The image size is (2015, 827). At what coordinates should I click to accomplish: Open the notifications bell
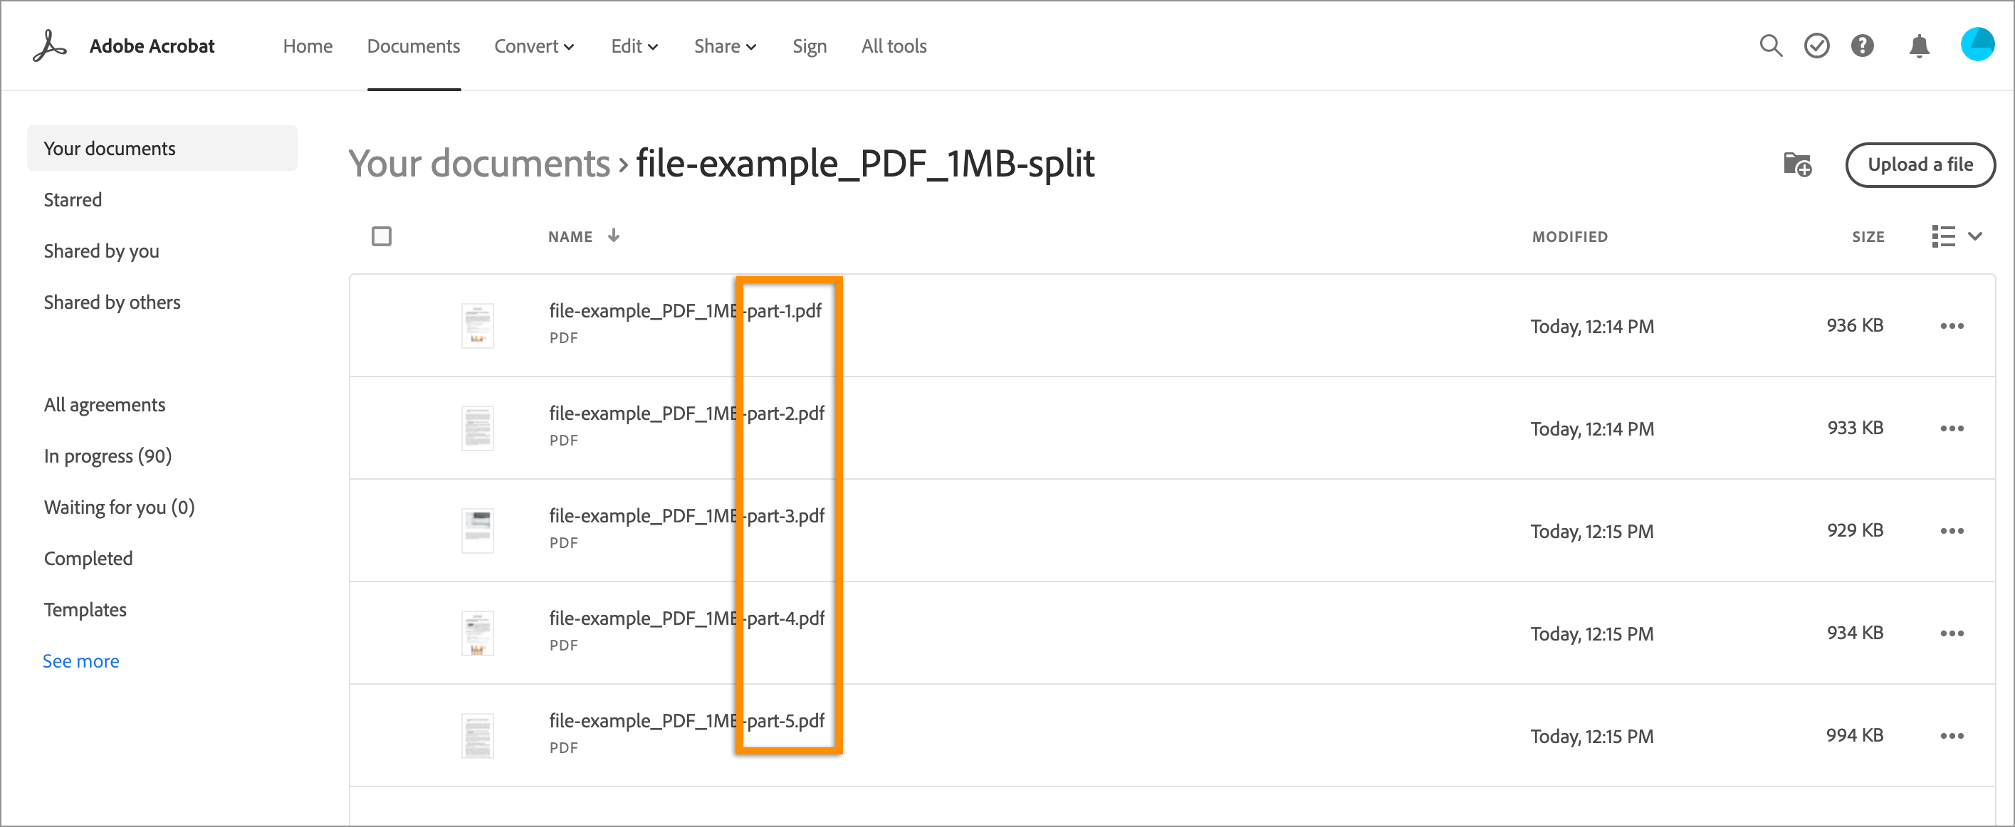[x=1919, y=46]
